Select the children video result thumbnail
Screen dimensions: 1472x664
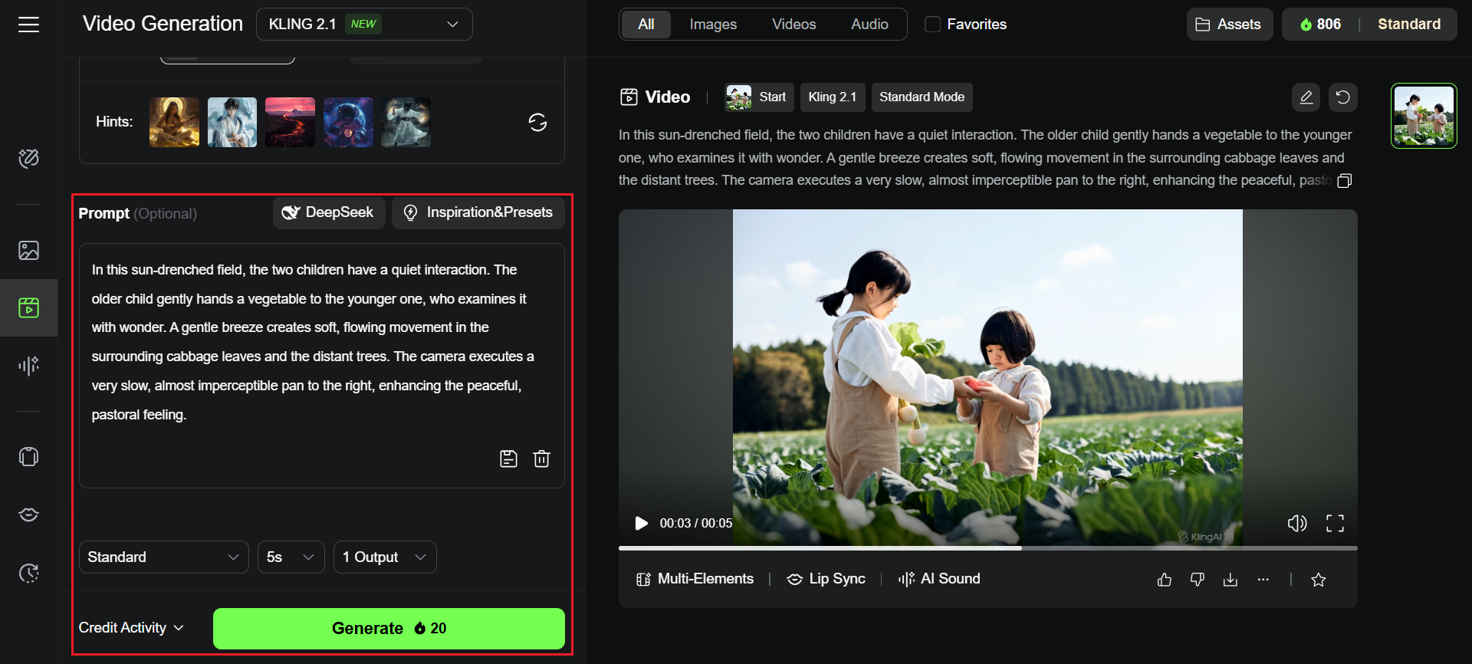(1424, 116)
